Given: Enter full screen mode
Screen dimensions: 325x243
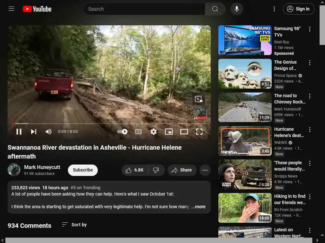Looking at the screenshot, I should (199, 132).
